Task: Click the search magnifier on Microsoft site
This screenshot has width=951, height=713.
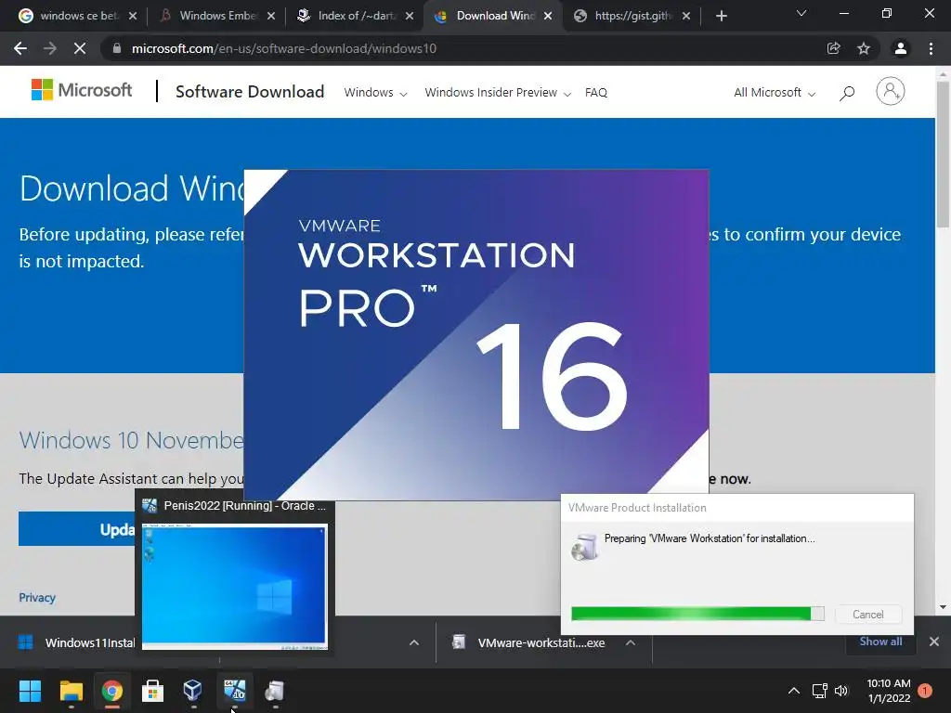Action: tap(847, 93)
